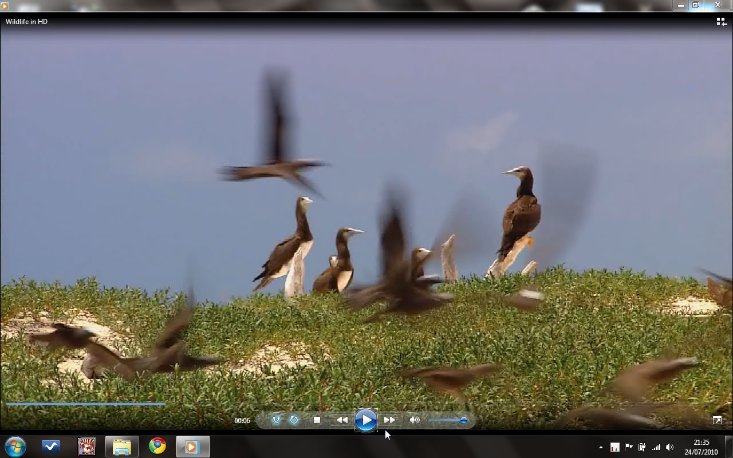This screenshot has height=458, width=733.
Task: Click the 00:06 elapsed time display
Action: click(x=242, y=421)
